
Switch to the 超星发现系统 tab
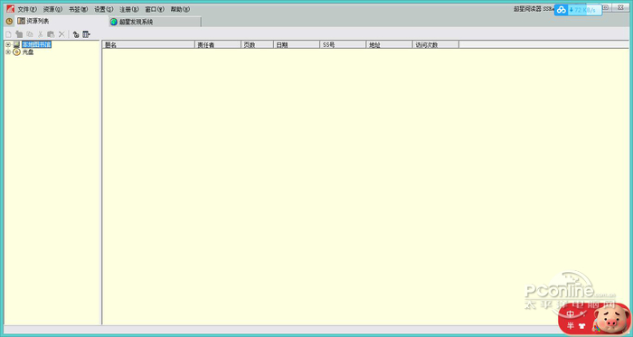pyautogui.click(x=156, y=22)
